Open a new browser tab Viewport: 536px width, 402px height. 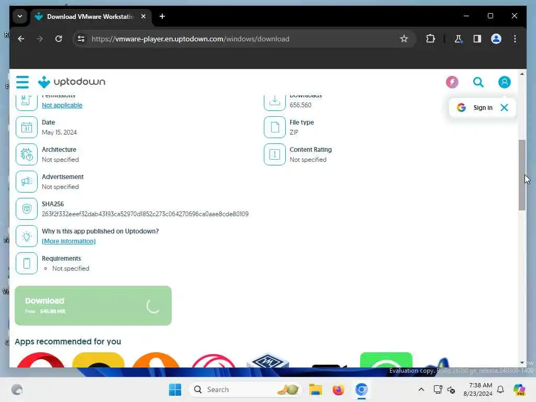[x=162, y=16]
